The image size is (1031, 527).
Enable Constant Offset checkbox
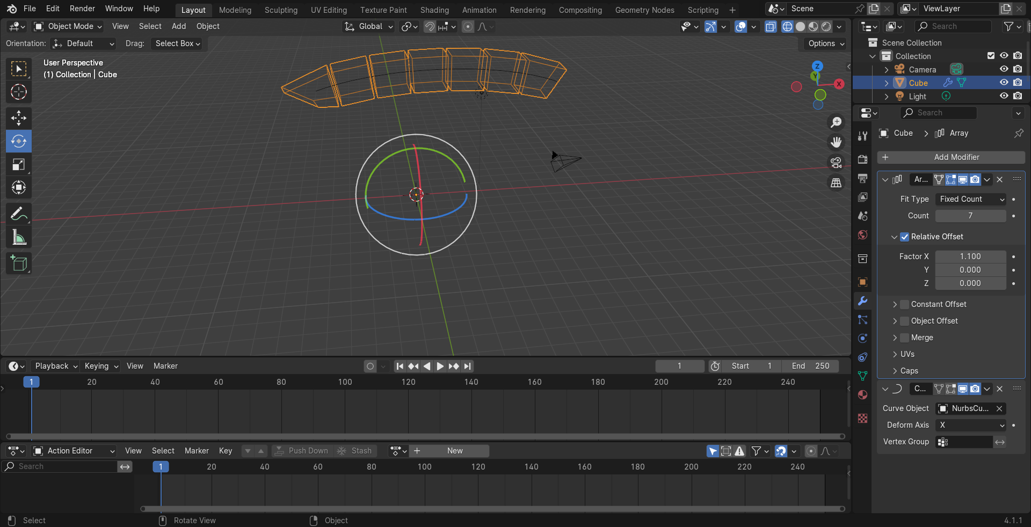(x=905, y=304)
